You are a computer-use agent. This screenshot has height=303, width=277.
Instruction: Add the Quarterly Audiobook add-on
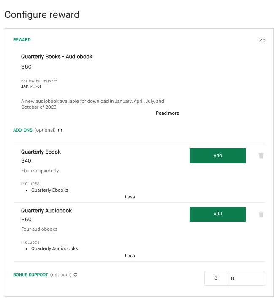(217, 214)
